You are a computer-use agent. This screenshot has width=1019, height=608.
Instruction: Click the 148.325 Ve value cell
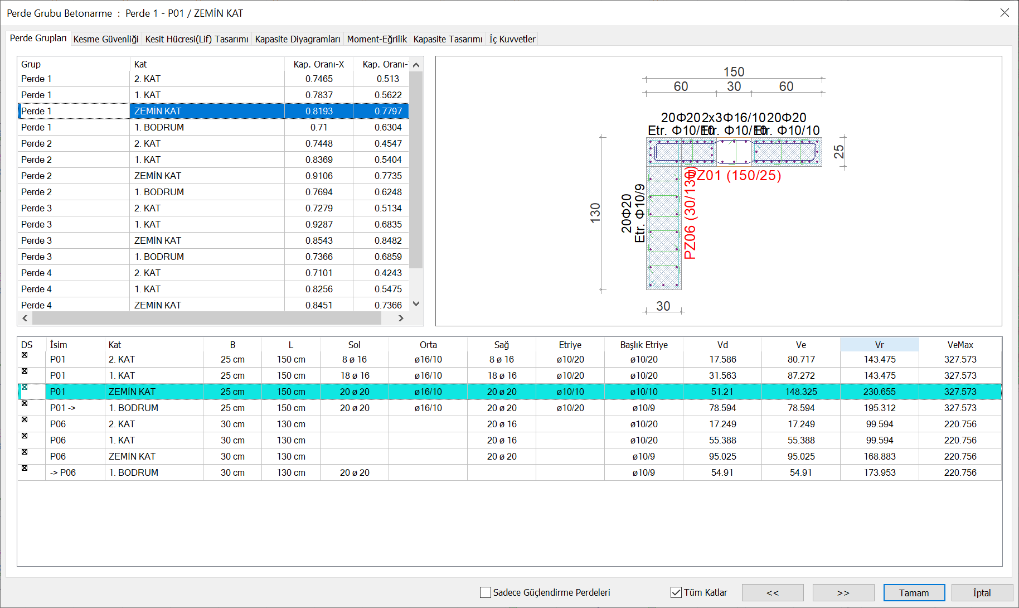pyautogui.click(x=801, y=392)
